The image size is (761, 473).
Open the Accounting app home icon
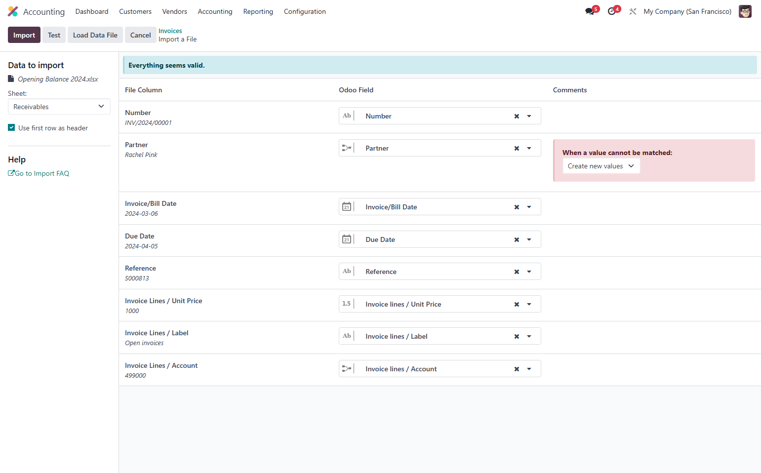[13, 11]
